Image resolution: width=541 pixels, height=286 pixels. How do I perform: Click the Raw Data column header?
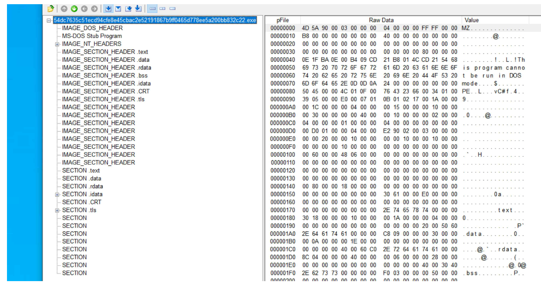pos(381,20)
